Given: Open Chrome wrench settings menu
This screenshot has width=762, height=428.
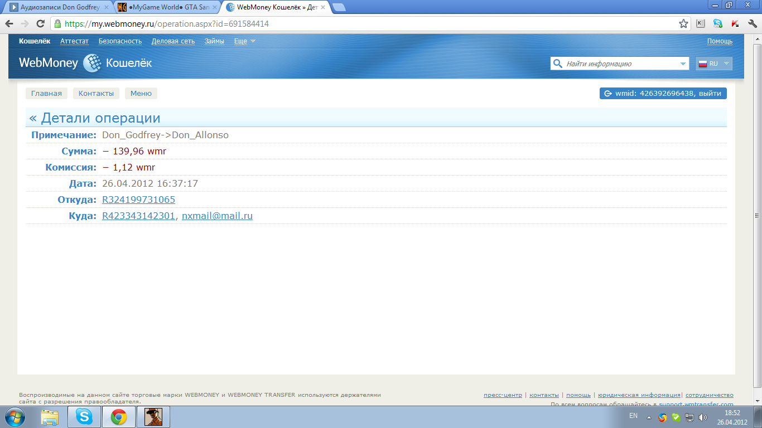Looking at the screenshot, I should 752,24.
